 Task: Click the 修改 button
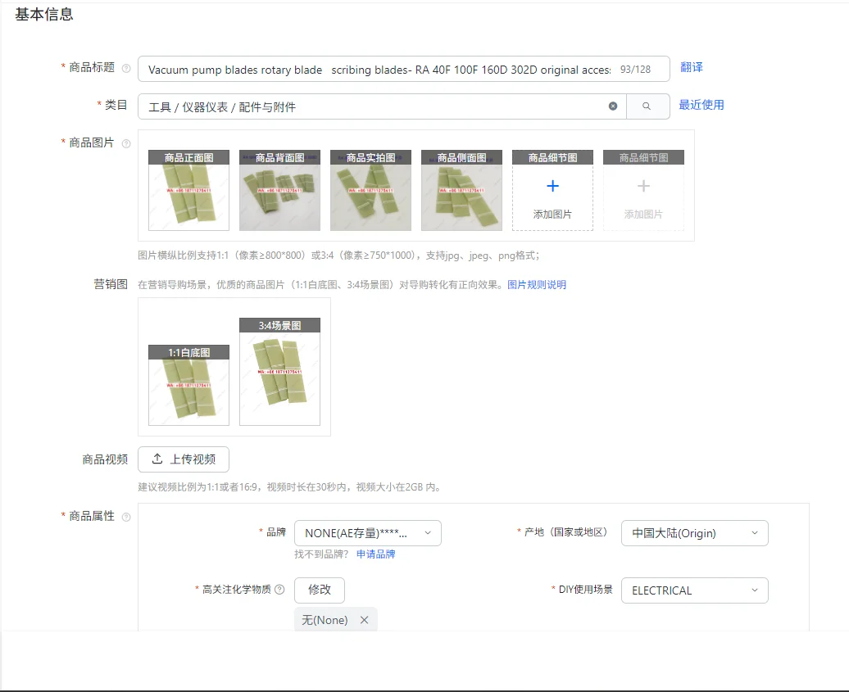320,590
